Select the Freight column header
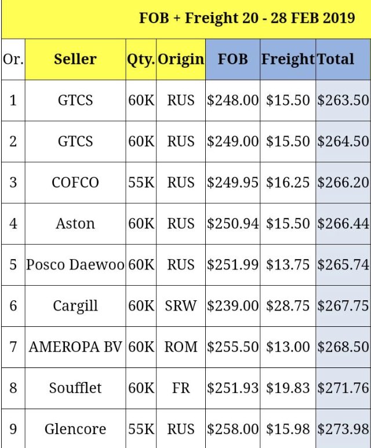 point(288,59)
